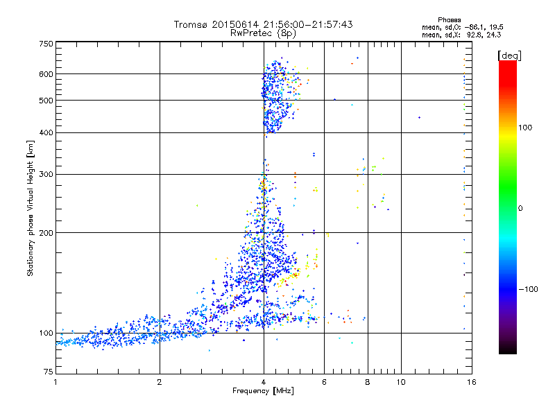
Task: Click the '[deg]' colorbar unit label
Action: [x=509, y=55]
